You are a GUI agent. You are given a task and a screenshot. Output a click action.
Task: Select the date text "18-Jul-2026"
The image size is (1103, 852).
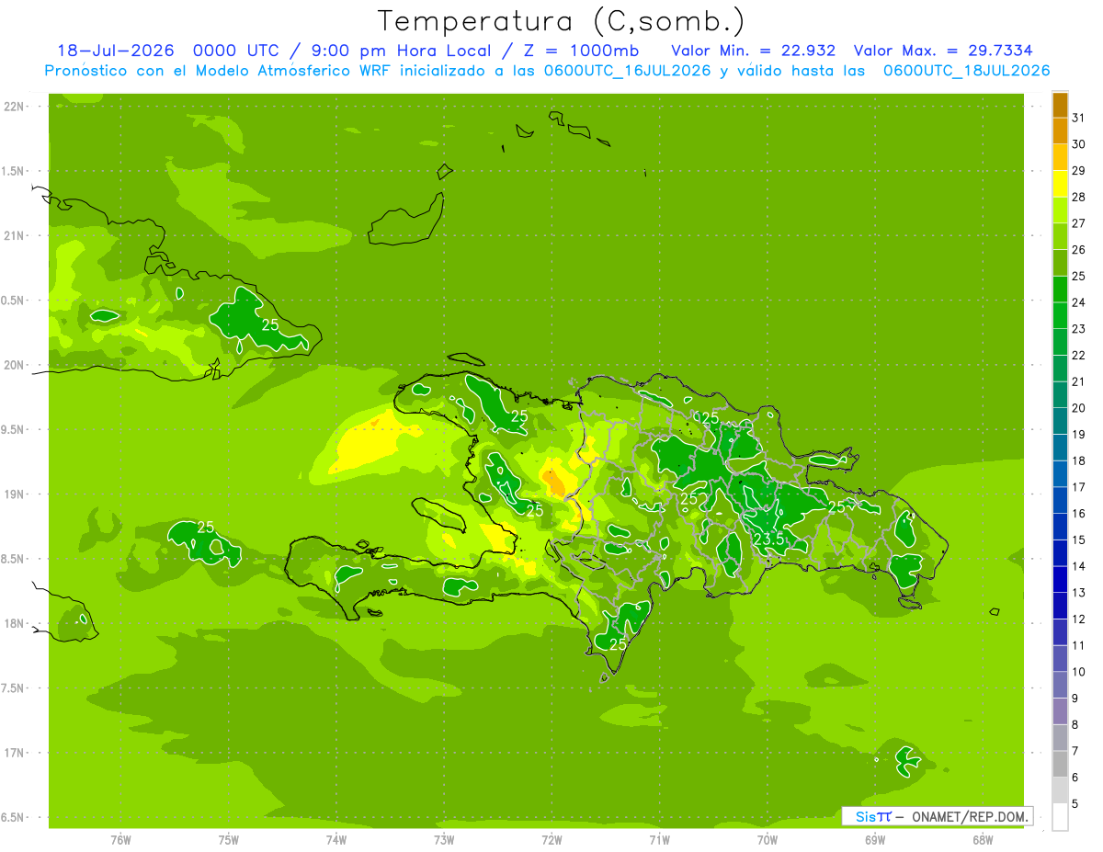pyautogui.click(x=116, y=51)
